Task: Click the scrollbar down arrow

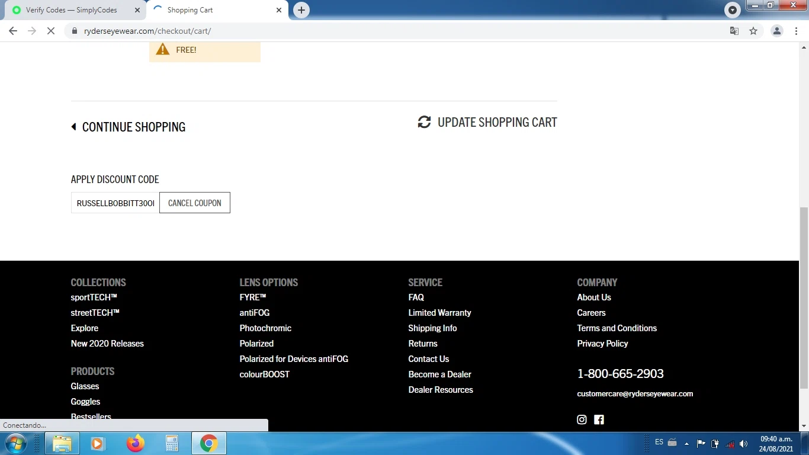Action: coord(804,426)
